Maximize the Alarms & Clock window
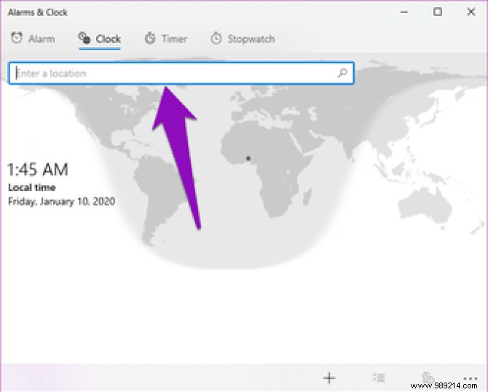Image resolution: width=488 pixels, height=392 pixels. [438, 12]
